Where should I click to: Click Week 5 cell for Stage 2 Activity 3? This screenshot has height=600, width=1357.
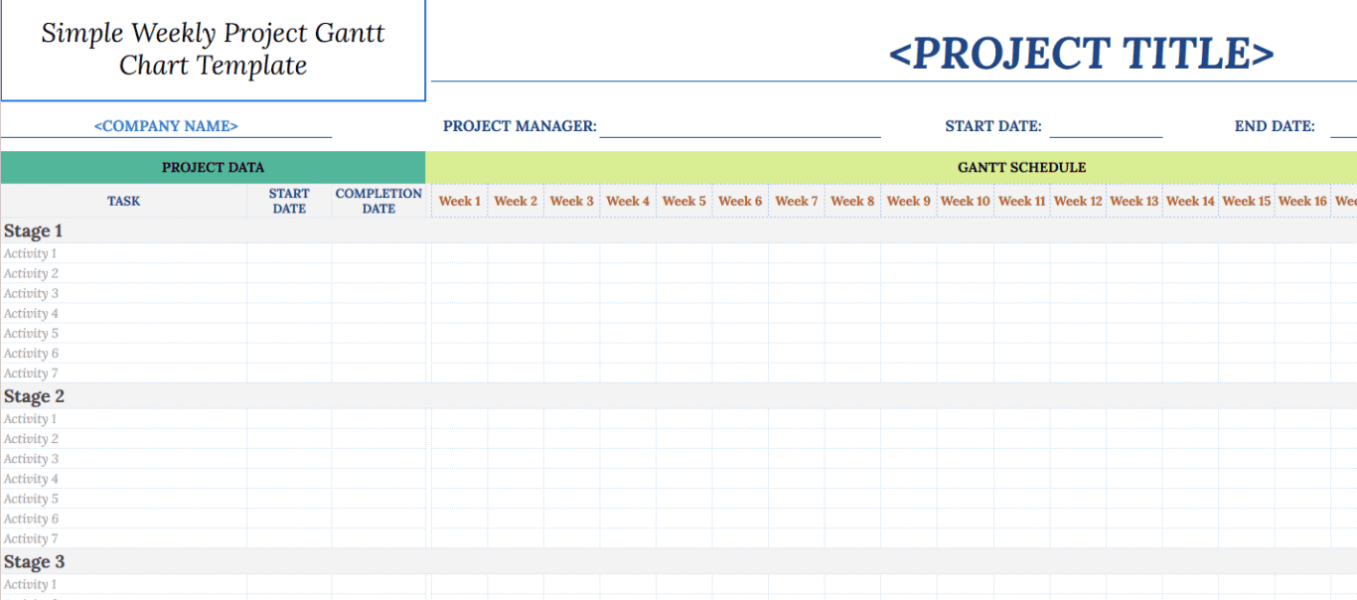point(684,459)
